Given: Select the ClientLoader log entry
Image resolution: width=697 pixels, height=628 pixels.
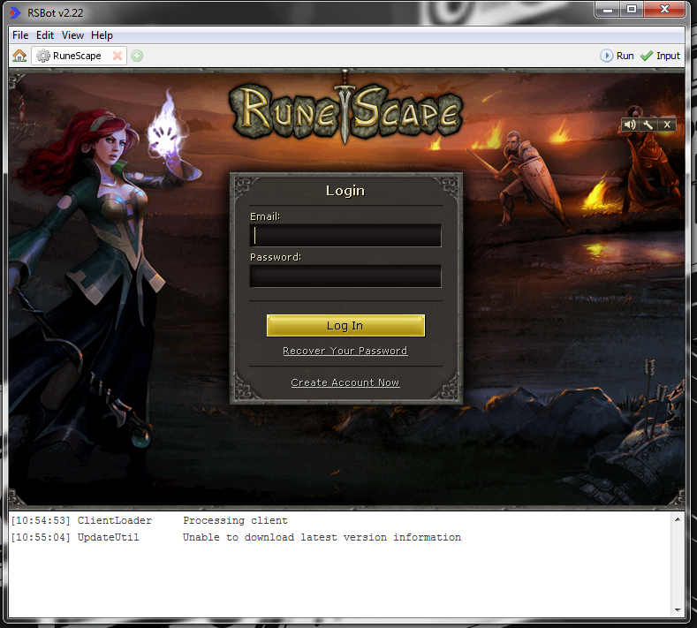Looking at the screenshot, I should (x=149, y=520).
